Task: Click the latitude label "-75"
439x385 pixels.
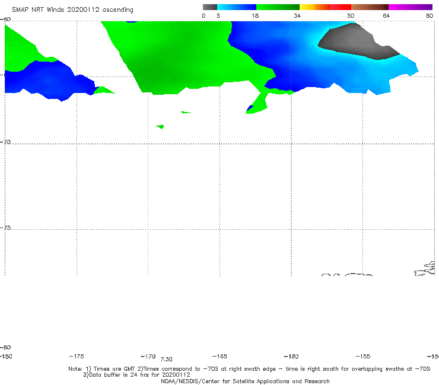Action: coord(5,227)
